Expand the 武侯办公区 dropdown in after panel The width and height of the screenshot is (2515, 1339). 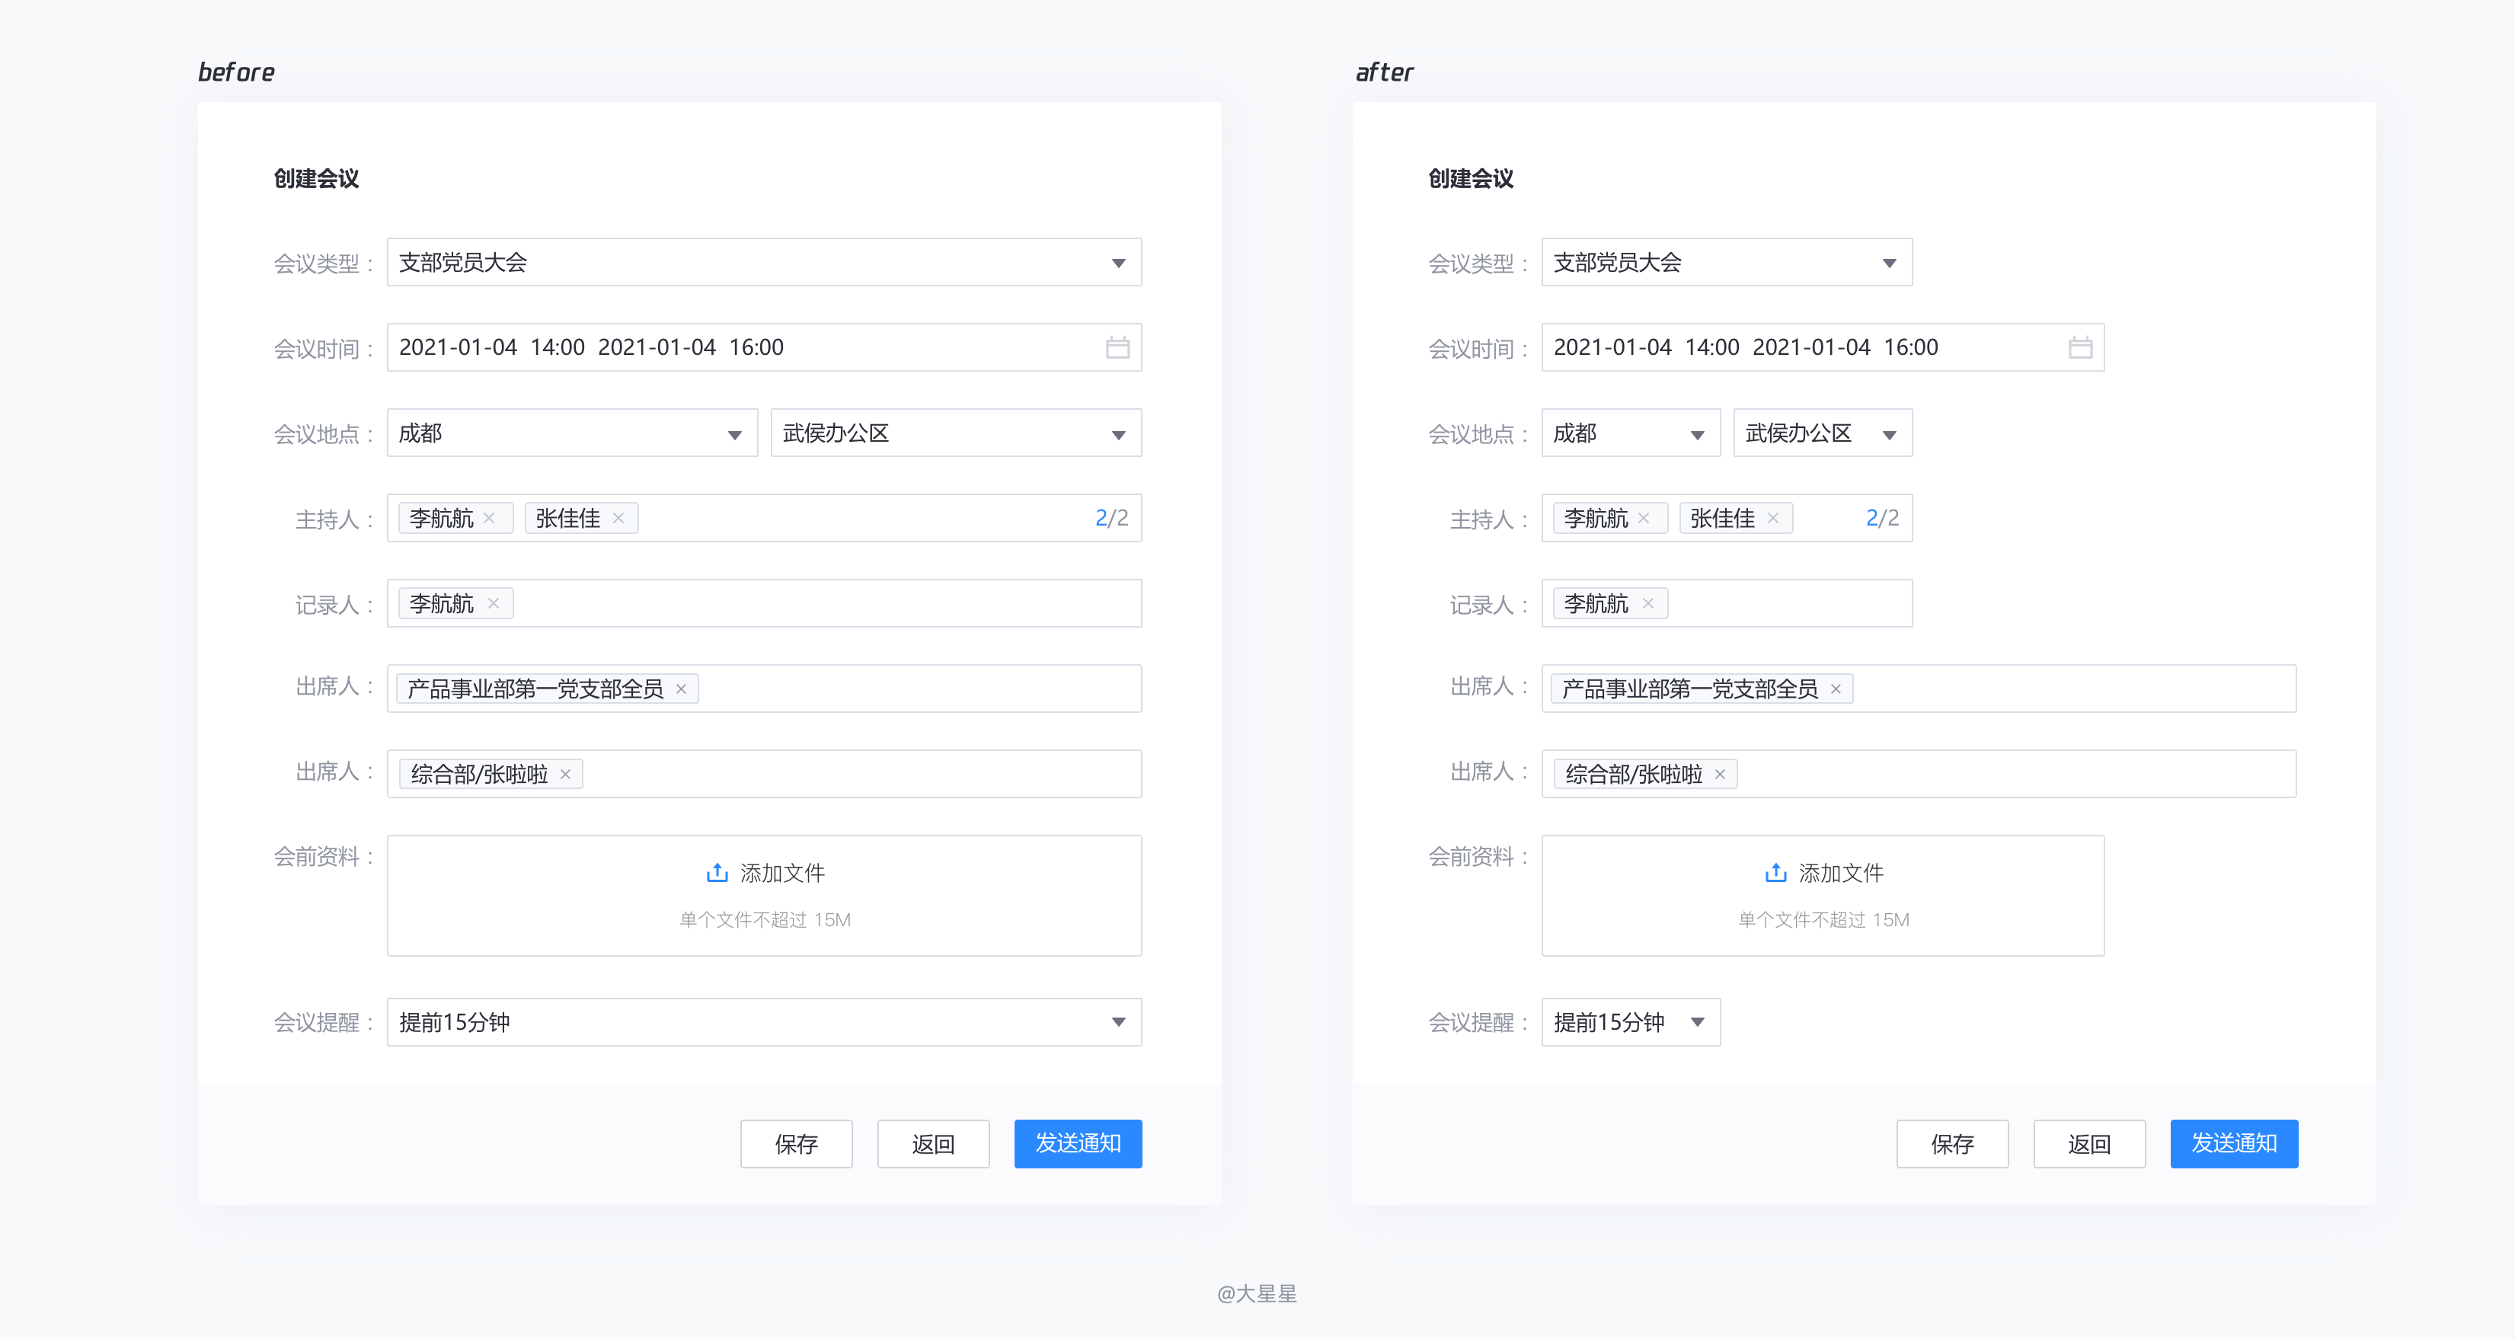coord(1822,433)
